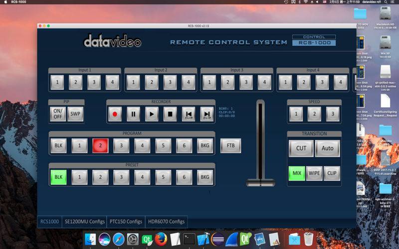Open Finder from the dock
Image resolution: width=399 pixels, height=249 pixels.
pos(90,239)
